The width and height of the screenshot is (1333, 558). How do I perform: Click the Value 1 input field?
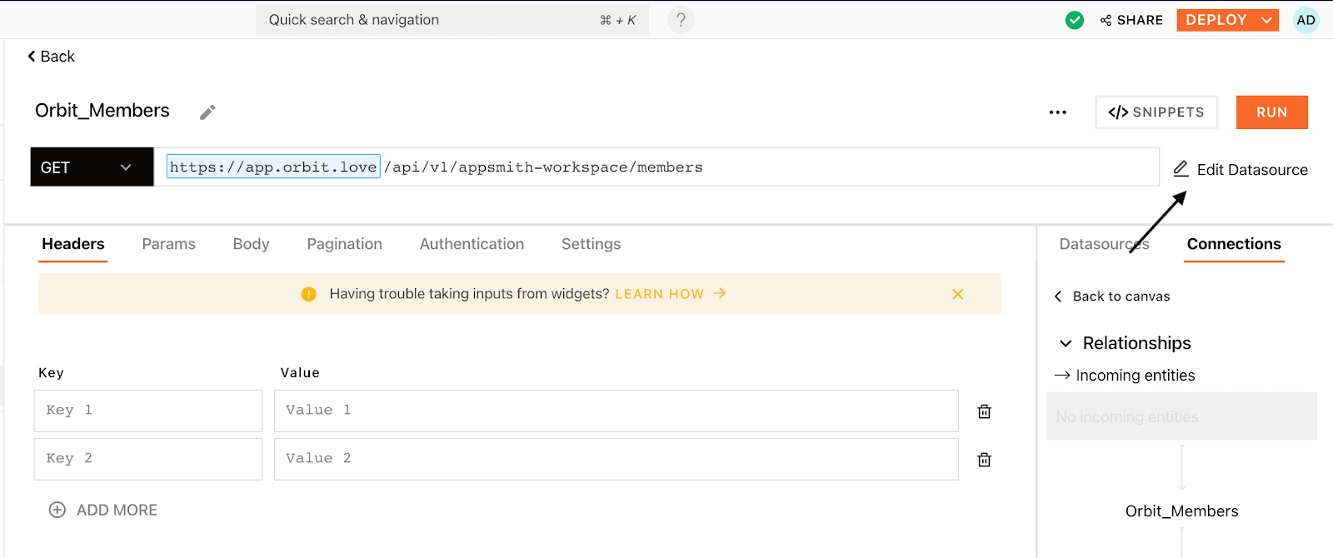[616, 411]
